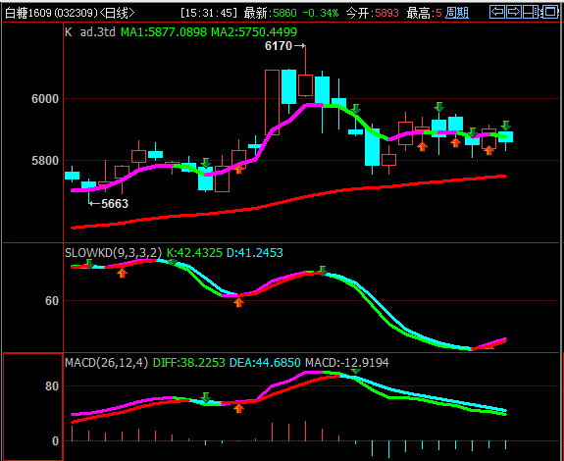The height and width of the screenshot is (461, 564).
Task: Click the left arrow navigation icon
Action: [497, 12]
